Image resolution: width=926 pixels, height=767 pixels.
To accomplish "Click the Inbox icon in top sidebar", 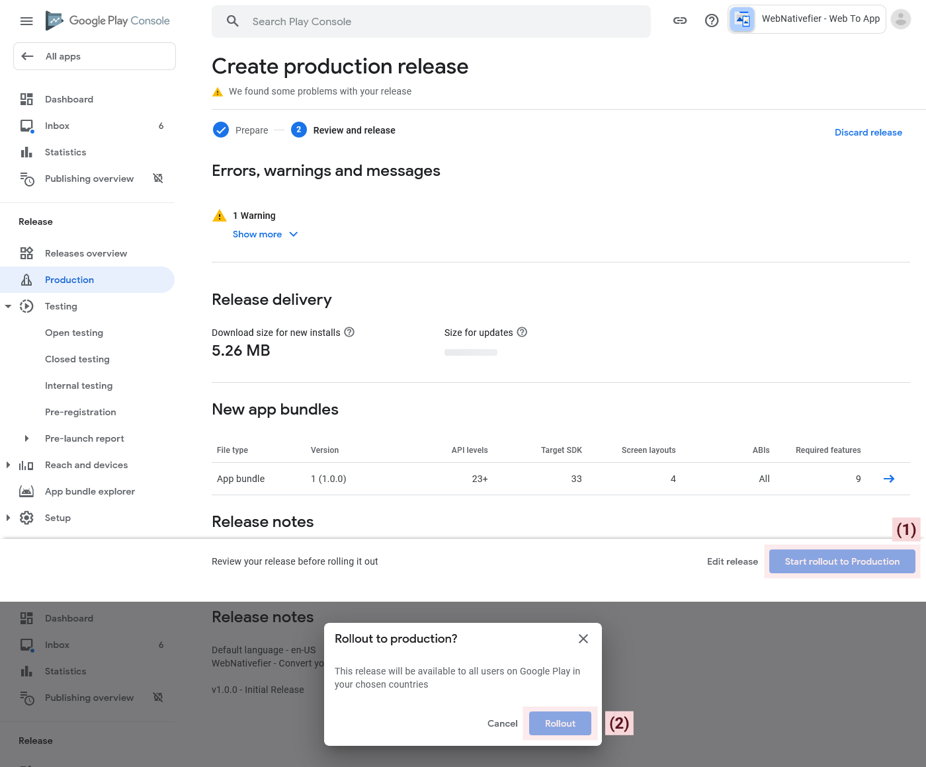I will [26, 126].
